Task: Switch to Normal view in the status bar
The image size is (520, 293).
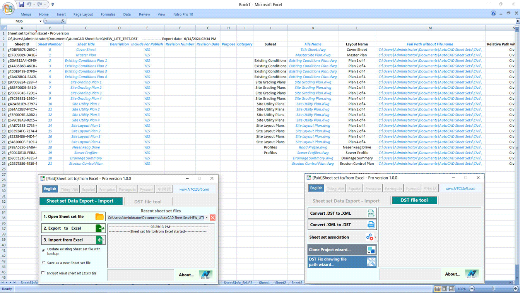Action: (x=438, y=289)
